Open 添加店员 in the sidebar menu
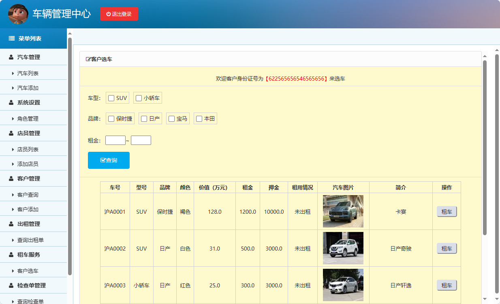 28,164
